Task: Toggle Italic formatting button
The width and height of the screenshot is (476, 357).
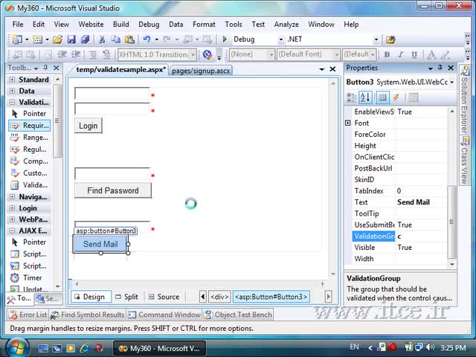Action: 401,54
